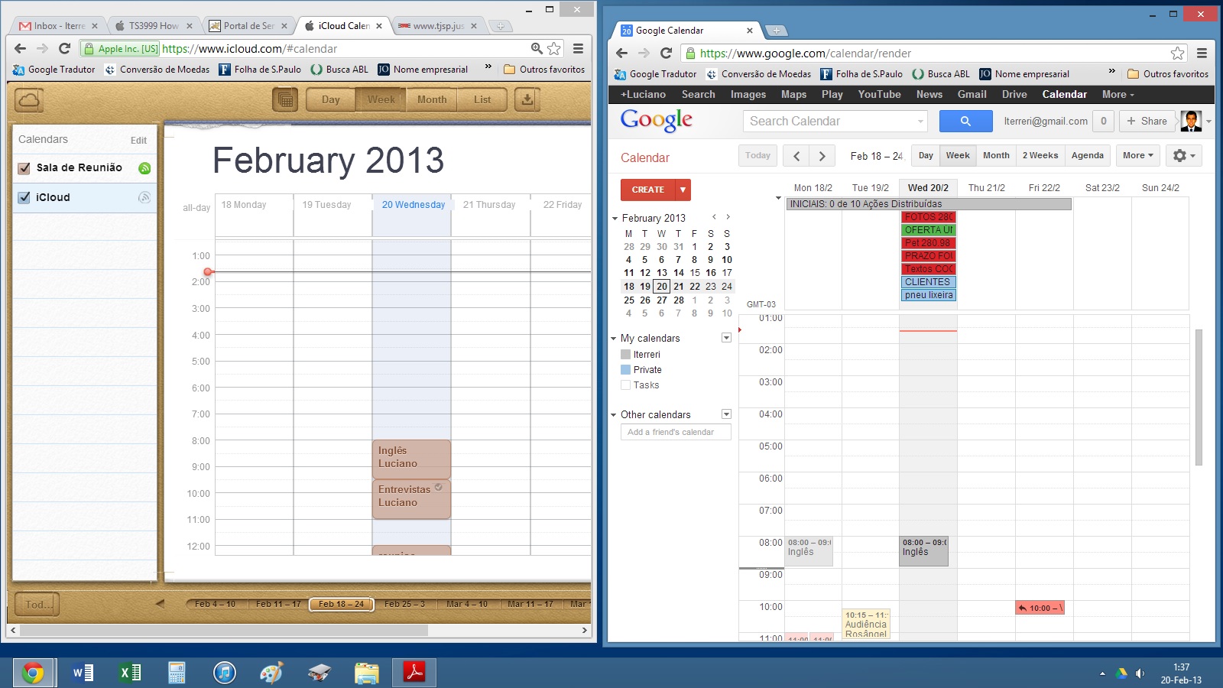Open Other calendars options dropdown
The image size is (1223, 688).
[726, 414]
